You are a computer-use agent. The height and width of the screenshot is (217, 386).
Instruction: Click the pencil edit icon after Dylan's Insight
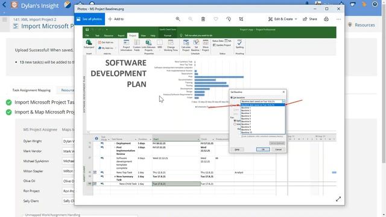(67, 5)
